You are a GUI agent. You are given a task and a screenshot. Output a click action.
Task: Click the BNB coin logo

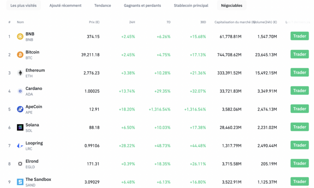[20, 36]
